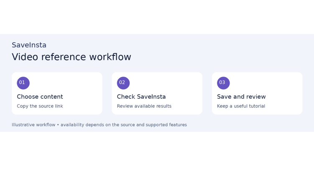Screen dimensions: 314x175
Task: Click the 'Illustrative workflow' footnote text
Action: click(x=99, y=125)
